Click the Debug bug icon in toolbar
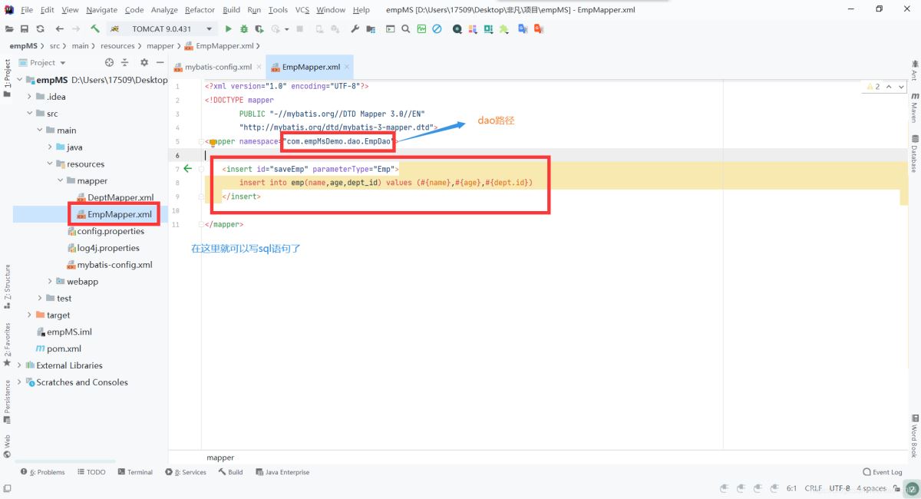This screenshot has height=499, width=921. tap(244, 29)
